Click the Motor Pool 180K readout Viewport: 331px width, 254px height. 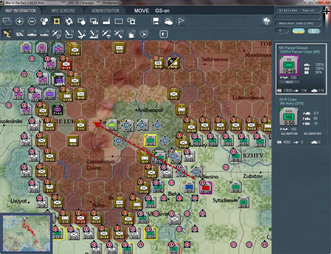click(x=298, y=23)
